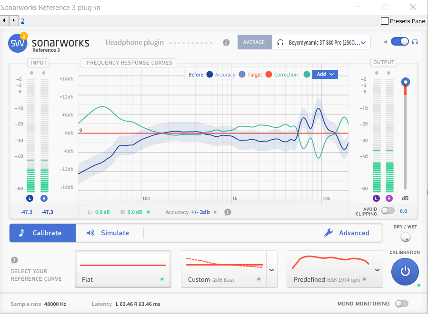The width and height of the screenshot is (428, 314).
Task: Open the preset link numbered 2
Action: (x=23, y=21)
